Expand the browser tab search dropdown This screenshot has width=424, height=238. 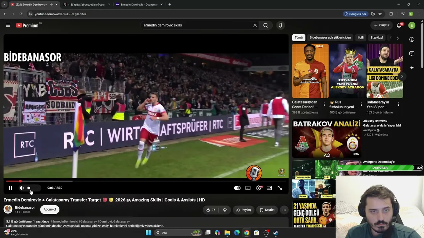pyautogui.click(x=4, y=5)
